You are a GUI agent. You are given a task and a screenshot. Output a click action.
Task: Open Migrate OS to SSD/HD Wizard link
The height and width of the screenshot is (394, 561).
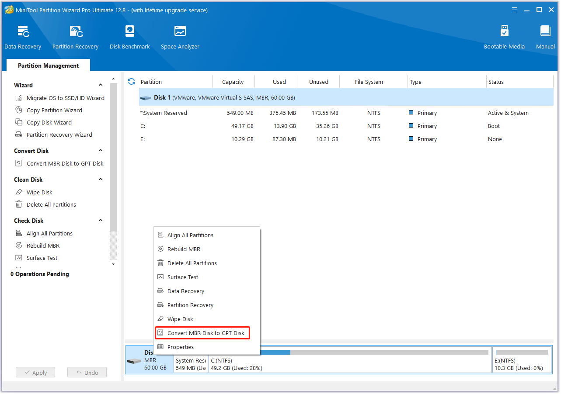click(x=66, y=98)
